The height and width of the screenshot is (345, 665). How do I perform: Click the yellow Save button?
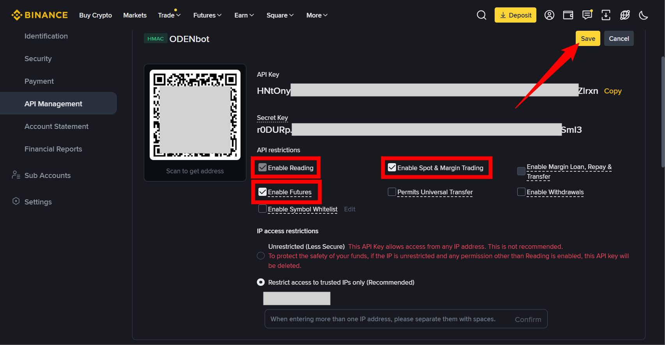point(588,39)
